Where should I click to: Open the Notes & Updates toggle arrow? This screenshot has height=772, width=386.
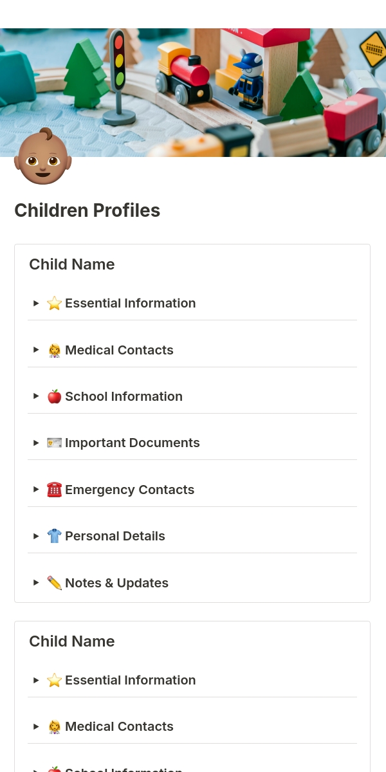click(x=36, y=583)
